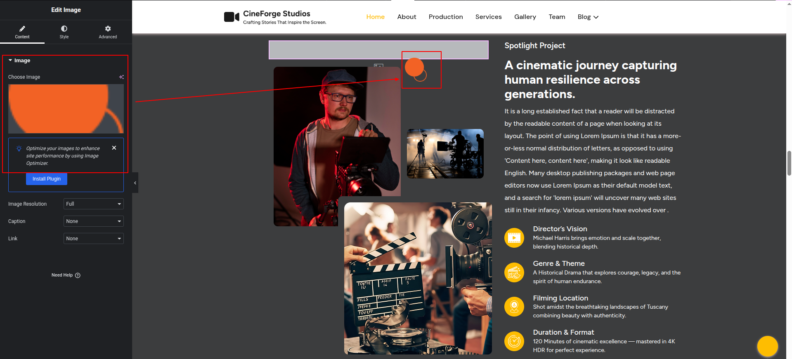Collapse the editor panel with arrow handle

135,183
